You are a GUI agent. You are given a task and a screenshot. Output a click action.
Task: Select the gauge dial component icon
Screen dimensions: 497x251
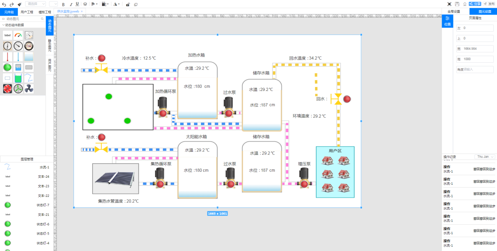18,35
